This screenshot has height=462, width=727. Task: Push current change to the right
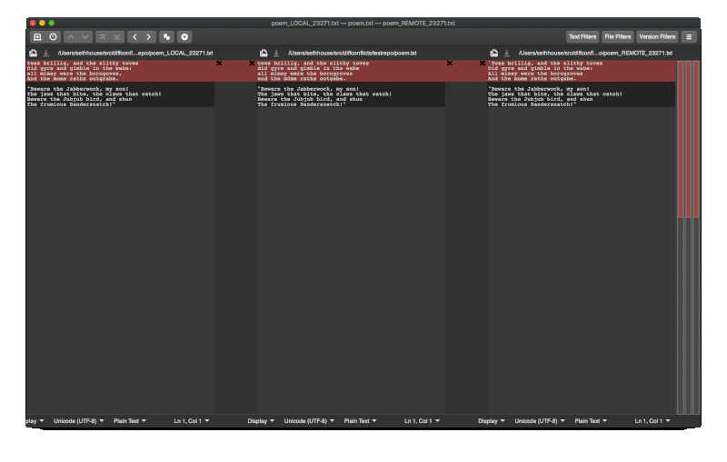[x=149, y=37]
